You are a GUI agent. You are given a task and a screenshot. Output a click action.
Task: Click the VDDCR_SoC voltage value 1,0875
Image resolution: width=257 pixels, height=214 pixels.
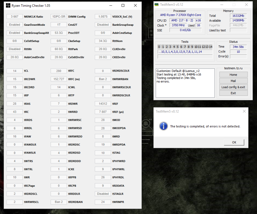(103, 17)
